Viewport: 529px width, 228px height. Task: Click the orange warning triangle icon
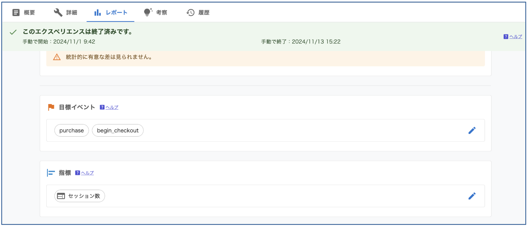click(57, 57)
